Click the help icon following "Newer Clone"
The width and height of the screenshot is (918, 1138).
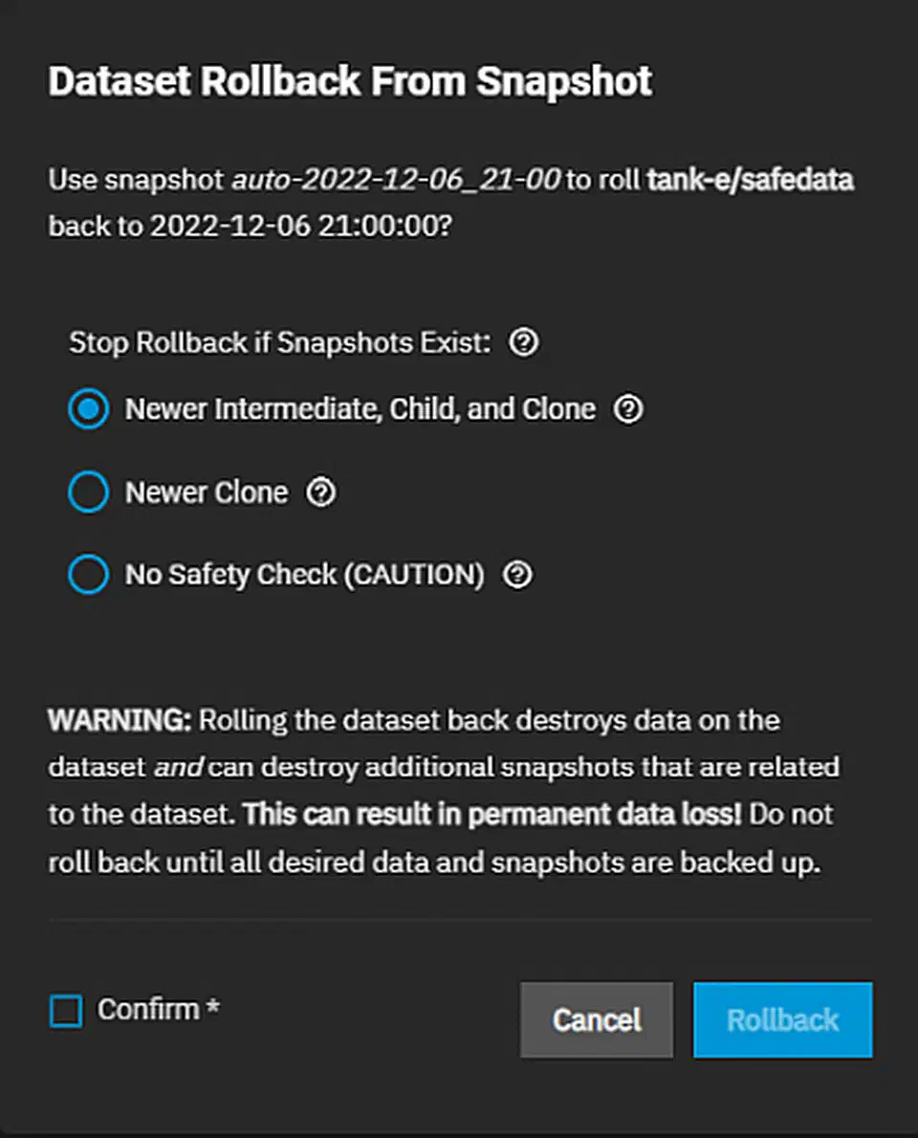322,492
